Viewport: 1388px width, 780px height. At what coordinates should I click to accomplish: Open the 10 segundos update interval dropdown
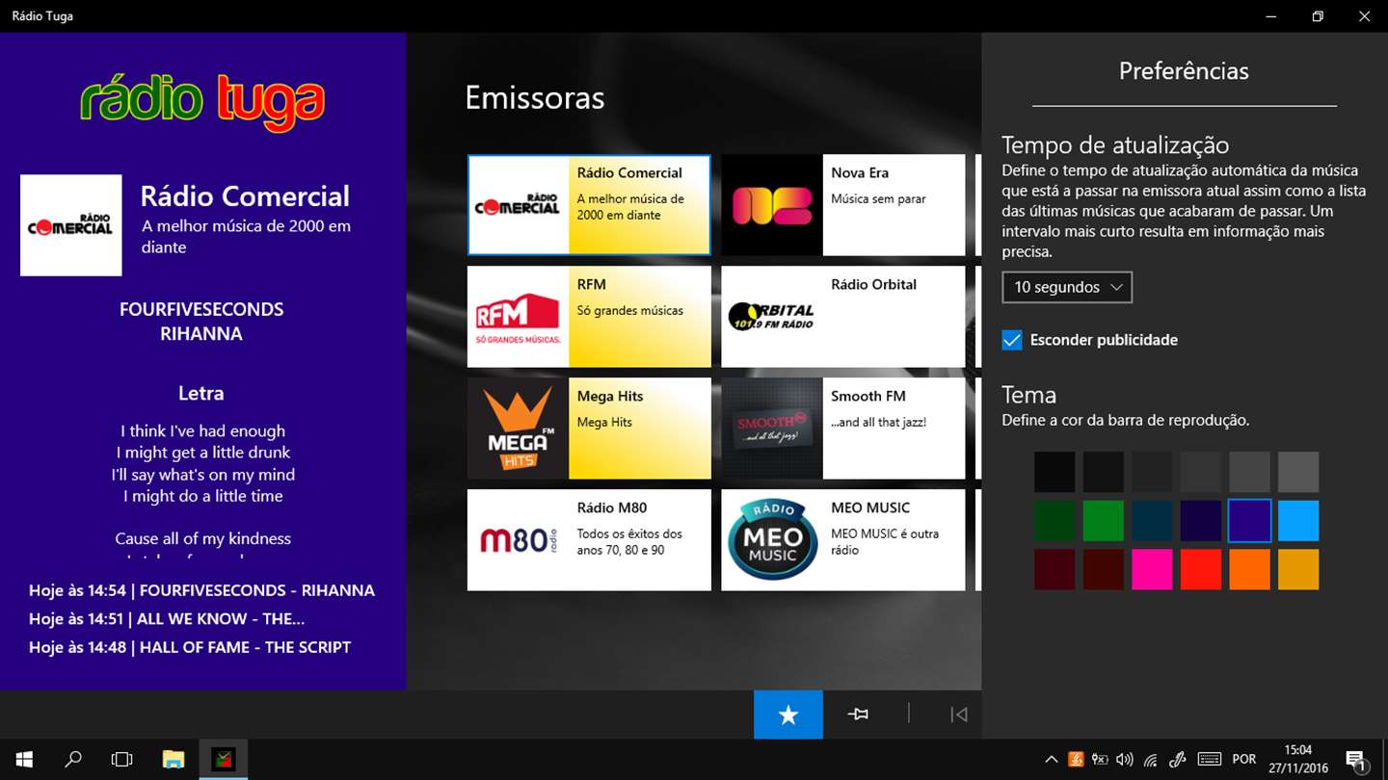[x=1067, y=287]
